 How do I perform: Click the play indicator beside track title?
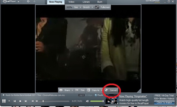(4, 95)
